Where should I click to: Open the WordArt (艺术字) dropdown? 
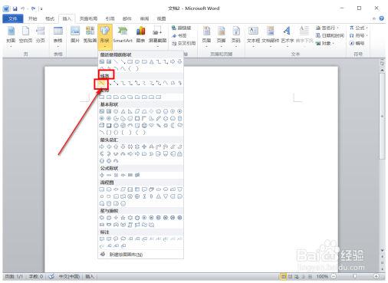click(288, 36)
